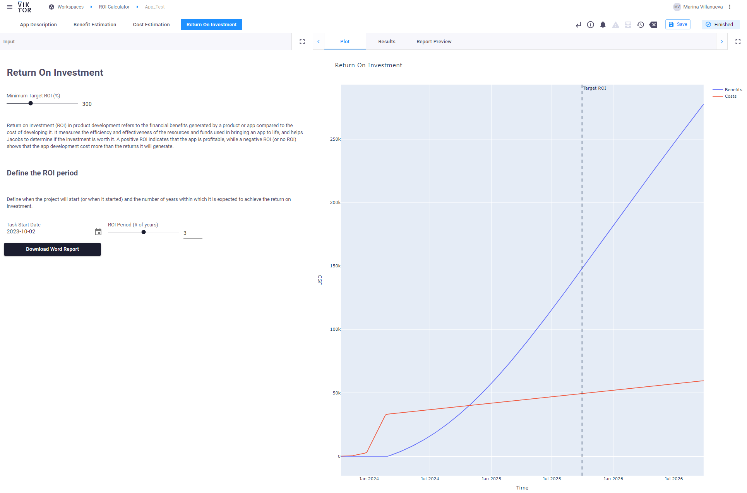Click the grayed storage tray icon
Screen dimensions: 747x493
628,25
